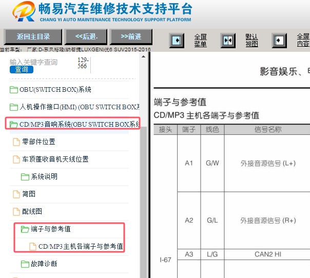Viewport: 310px width, 278px height.
Task: Click the CD/MP3音响系统 open folder icon
Action: click(14, 125)
